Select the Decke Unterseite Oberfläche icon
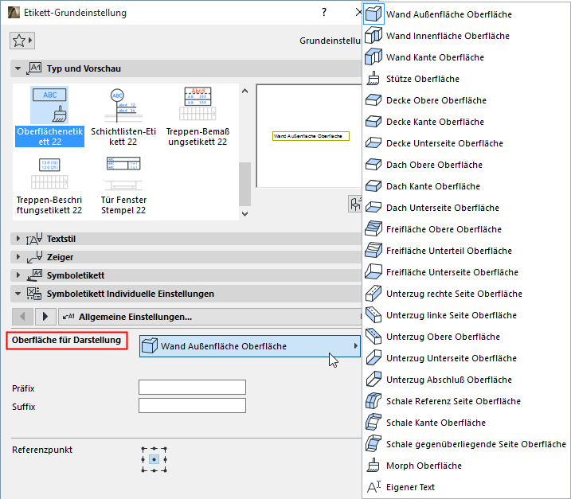The width and height of the screenshot is (571, 499). (373, 143)
